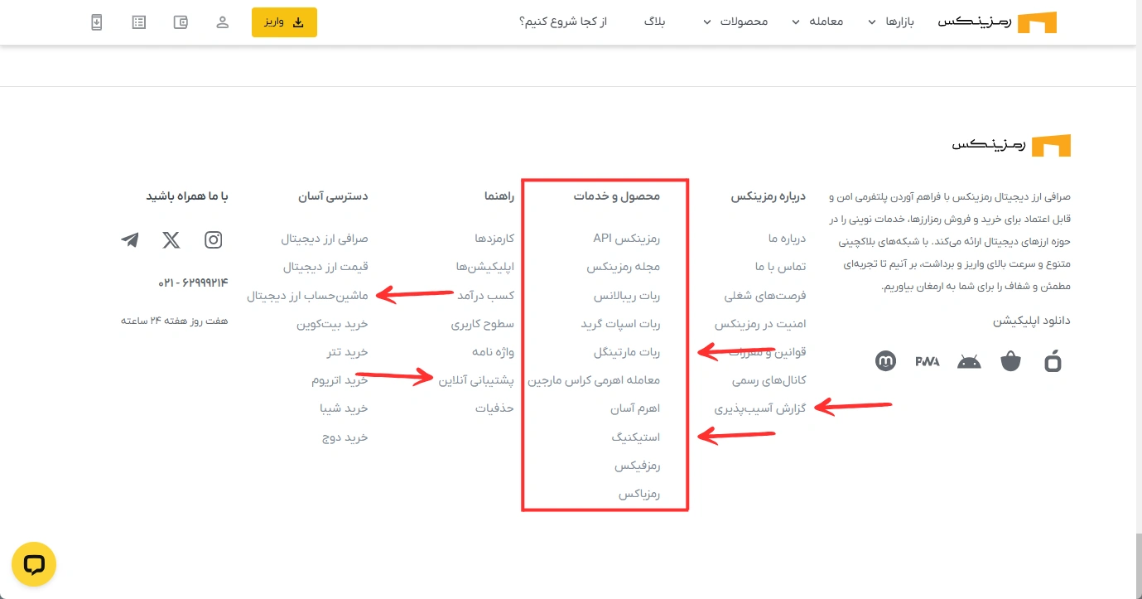Image resolution: width=1142 pixels, height=599 pixels.
Task: Open the گزارش آسیب‌پذیری link
Action: tap(760, 408)
